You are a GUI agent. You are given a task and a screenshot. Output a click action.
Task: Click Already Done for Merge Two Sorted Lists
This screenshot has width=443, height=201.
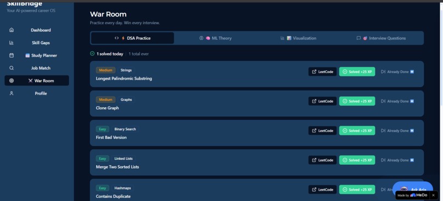pyautogui.click(x=397, y=160)
